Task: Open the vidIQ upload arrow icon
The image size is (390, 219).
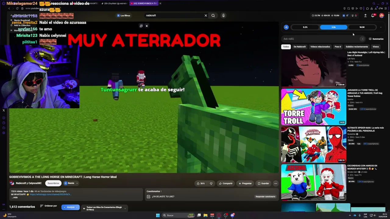Action: [365, 16]
